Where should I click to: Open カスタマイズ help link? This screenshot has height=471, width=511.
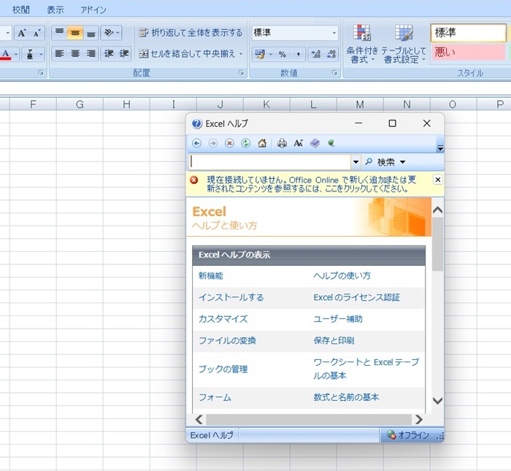(x=223, y=319)
